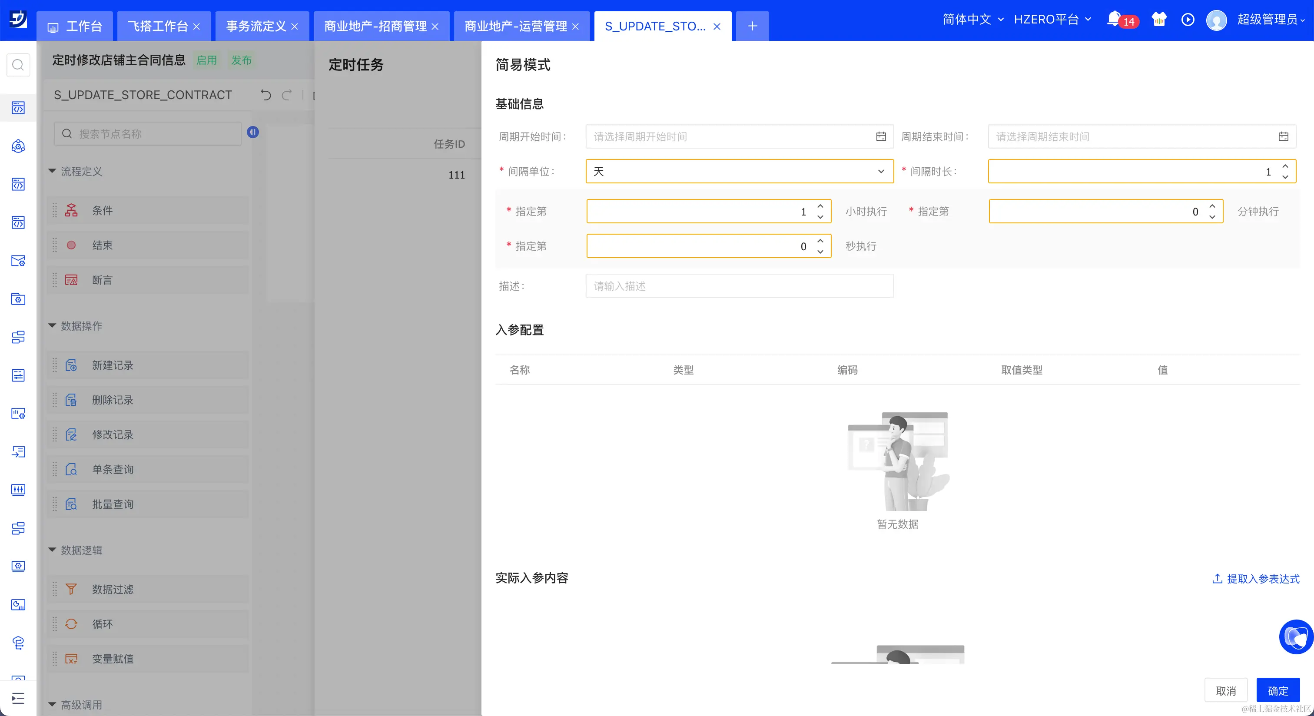Switch to the 事务流定义 tab
This screenshot has height=716, width=1314.
256,26
